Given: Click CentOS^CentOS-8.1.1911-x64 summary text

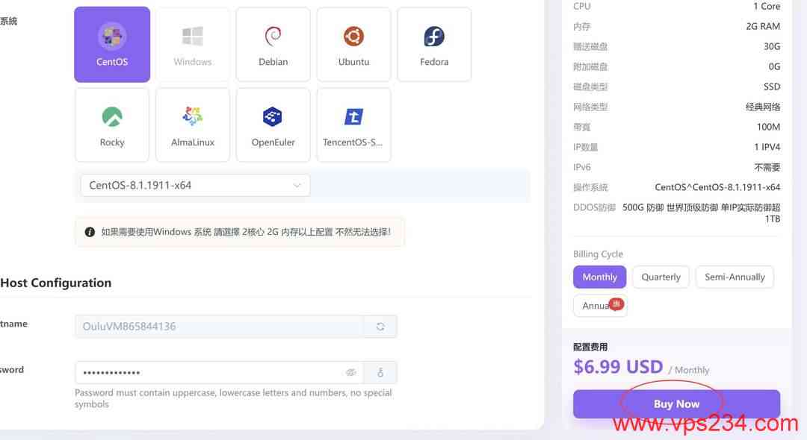Looking at the screenshot, I should coord(717,187).
